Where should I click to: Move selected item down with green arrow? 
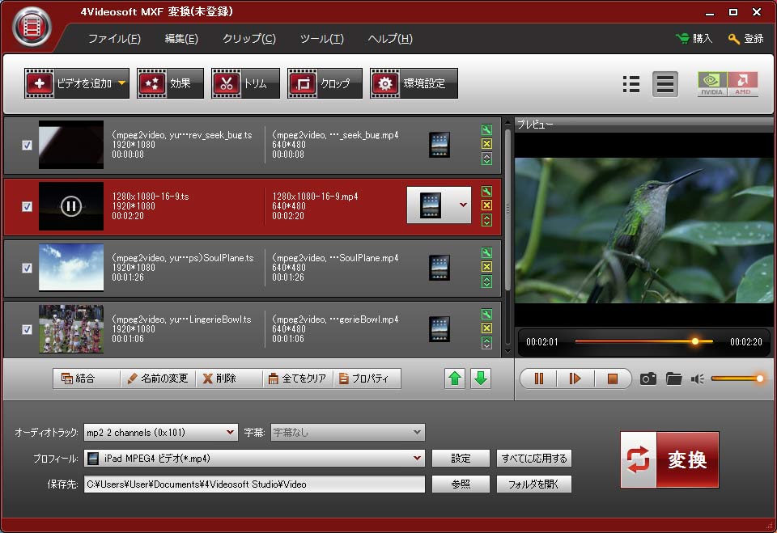(x=481, y=379)
